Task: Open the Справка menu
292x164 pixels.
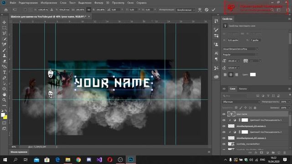Action: point(141,3)
